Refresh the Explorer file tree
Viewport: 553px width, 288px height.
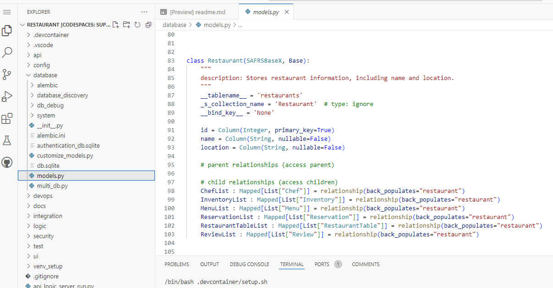[x=137, y=25]
